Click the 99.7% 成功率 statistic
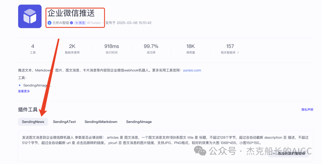 tap(151, 49)
